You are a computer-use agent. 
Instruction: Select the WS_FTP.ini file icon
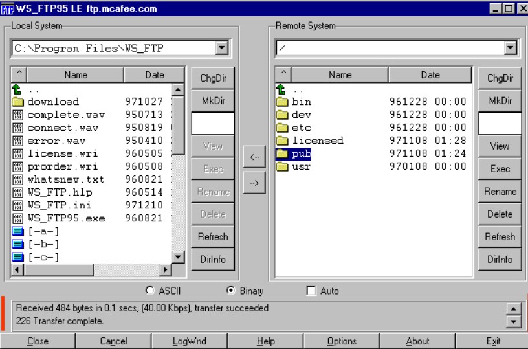click(17, 205)
